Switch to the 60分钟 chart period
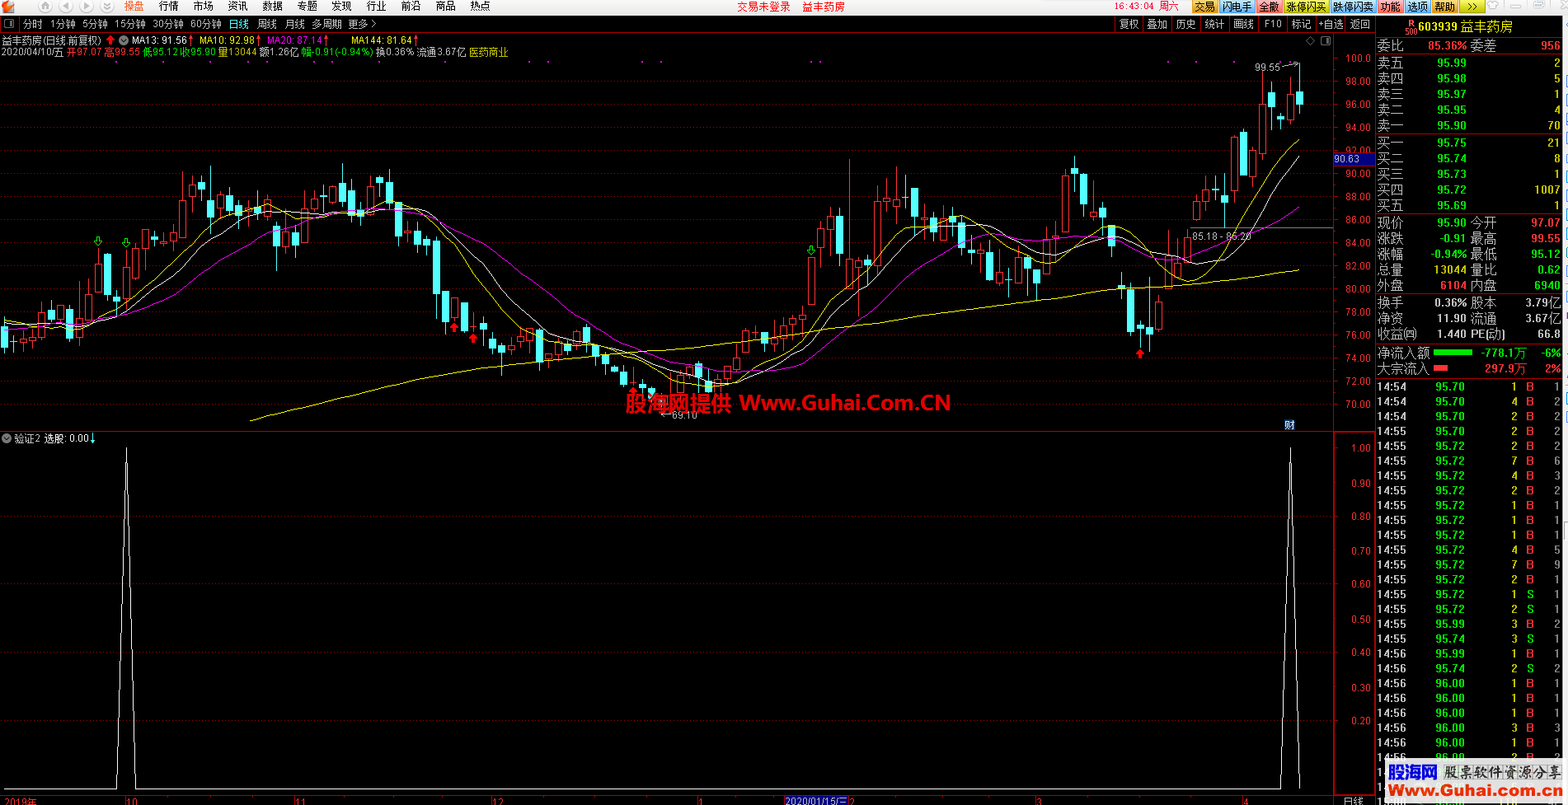The width and height of the screenshot is (1568, 805). click(x=205, y=24)
